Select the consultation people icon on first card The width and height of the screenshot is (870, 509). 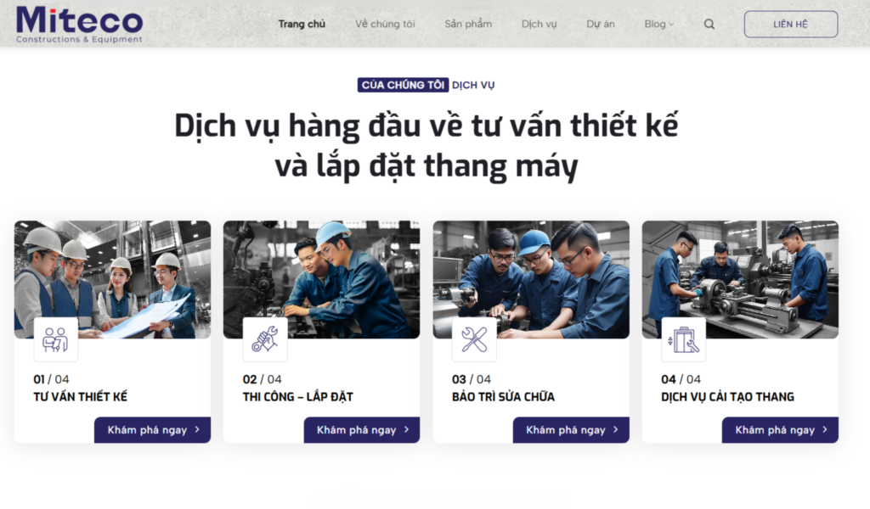[55, 339]
